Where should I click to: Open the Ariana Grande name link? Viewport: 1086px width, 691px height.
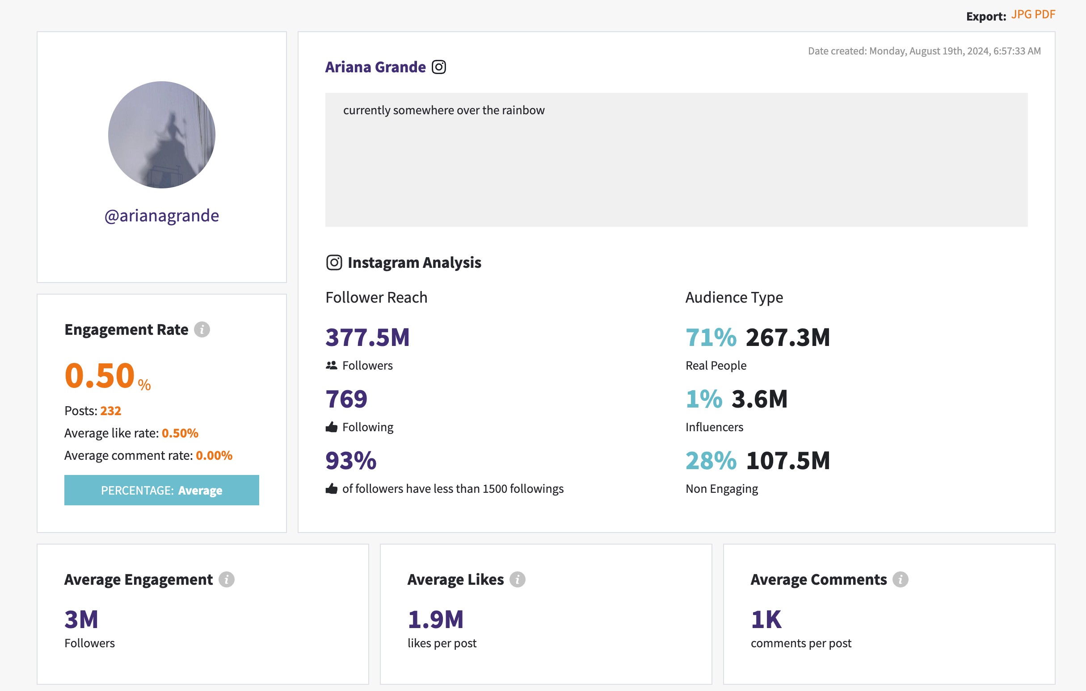[x=375, y=67]
